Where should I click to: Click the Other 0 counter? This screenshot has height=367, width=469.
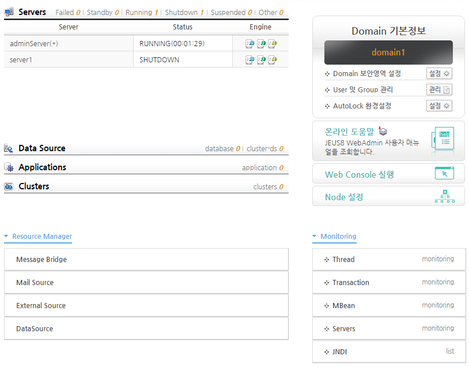[x=271, y=13]
